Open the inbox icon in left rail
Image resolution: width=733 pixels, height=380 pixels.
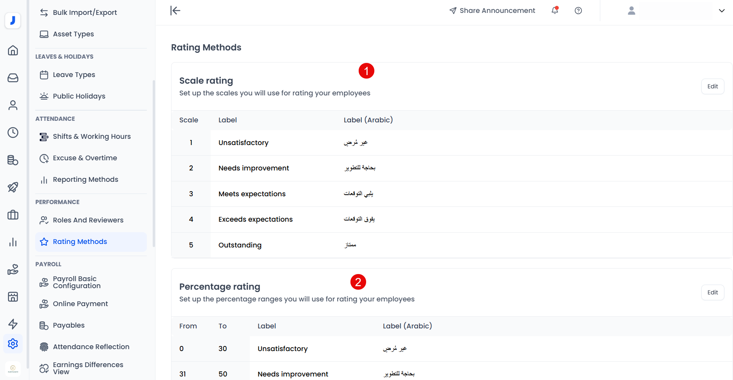tap(13, 78)
